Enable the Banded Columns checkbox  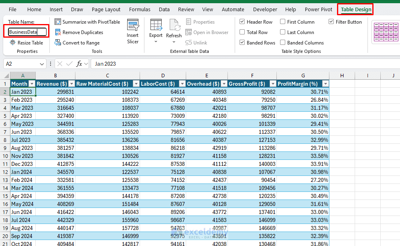click(x=283, y=42)
